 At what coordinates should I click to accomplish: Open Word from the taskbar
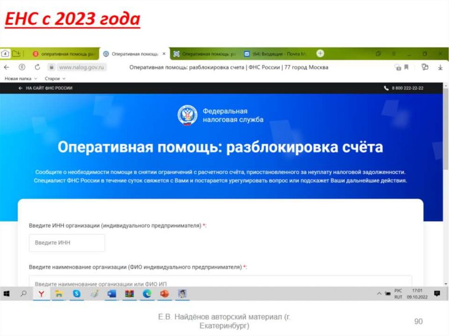pos(112,294)
